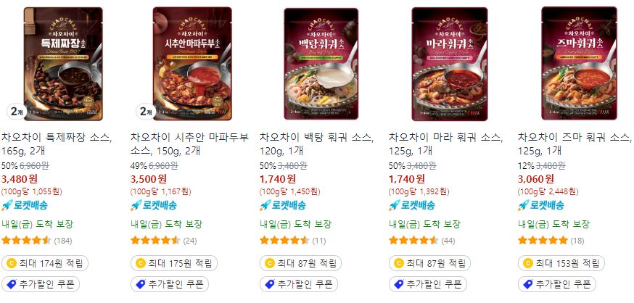Screen dimensions: 634x303
Task: Open the 즈마훠궈 소스 product image
Action: tap(579, 64)
